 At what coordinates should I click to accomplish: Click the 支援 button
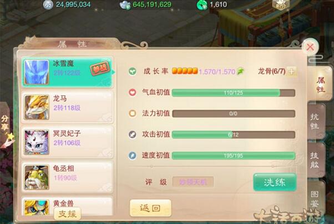[67, 213]
